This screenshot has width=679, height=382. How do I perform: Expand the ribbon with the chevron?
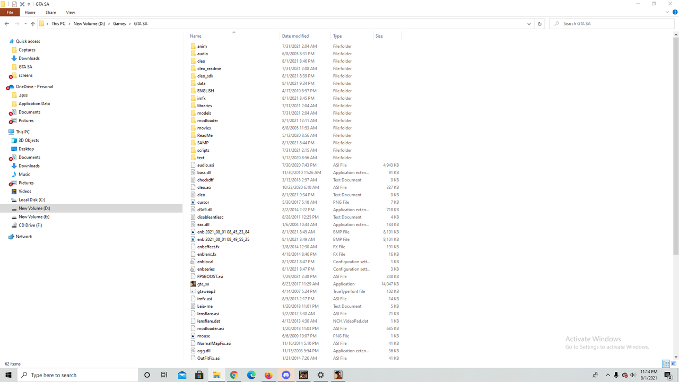tap(667, 12)
